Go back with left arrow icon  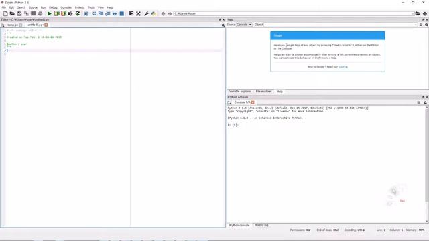click(163, 13)
